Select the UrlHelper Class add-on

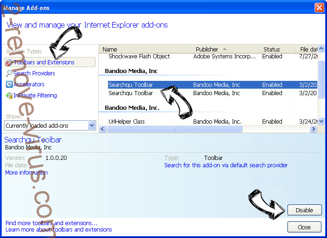coord(213,121)
